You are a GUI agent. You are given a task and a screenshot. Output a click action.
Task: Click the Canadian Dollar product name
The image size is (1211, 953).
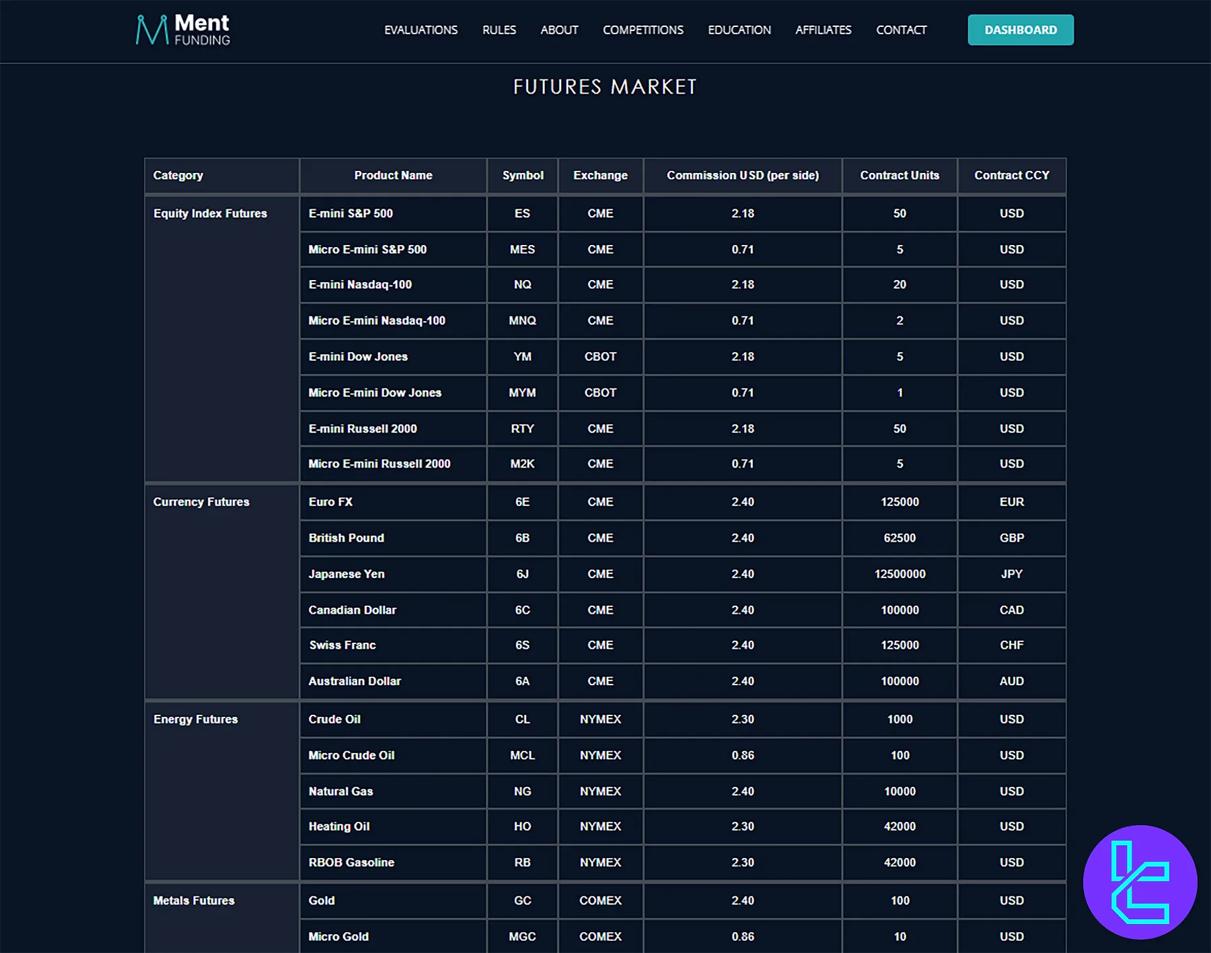coord(353,610)
